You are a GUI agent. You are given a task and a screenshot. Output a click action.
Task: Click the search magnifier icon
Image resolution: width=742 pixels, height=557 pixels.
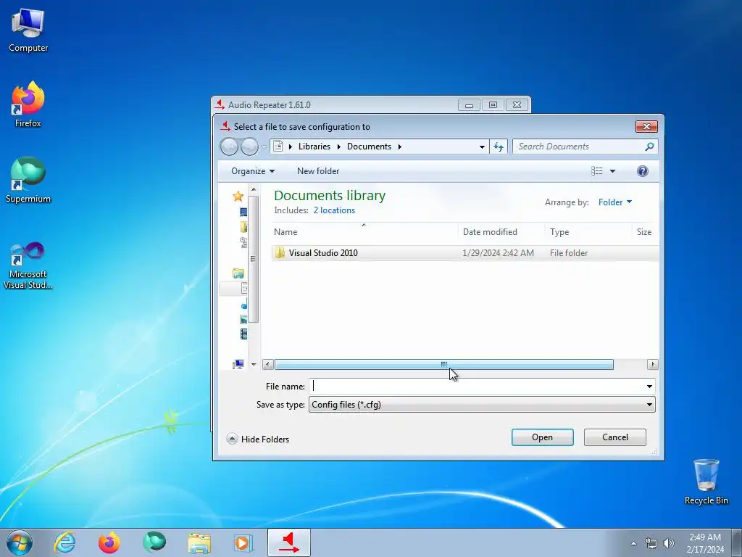[649, 147]
